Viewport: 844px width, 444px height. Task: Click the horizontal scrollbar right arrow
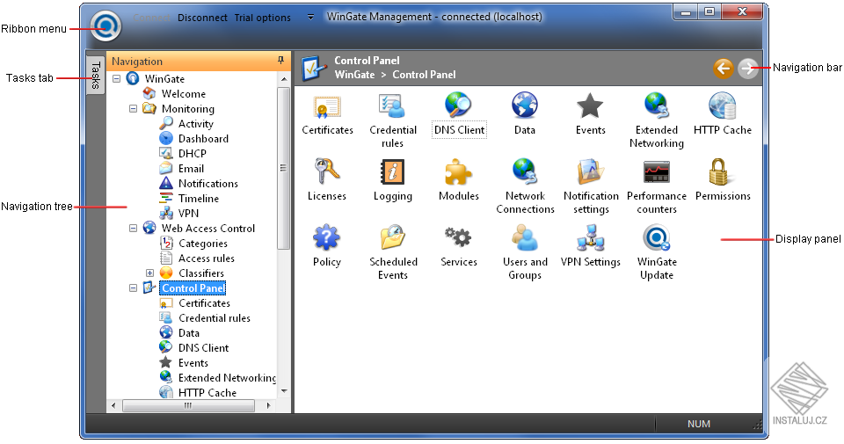point(268,405)
